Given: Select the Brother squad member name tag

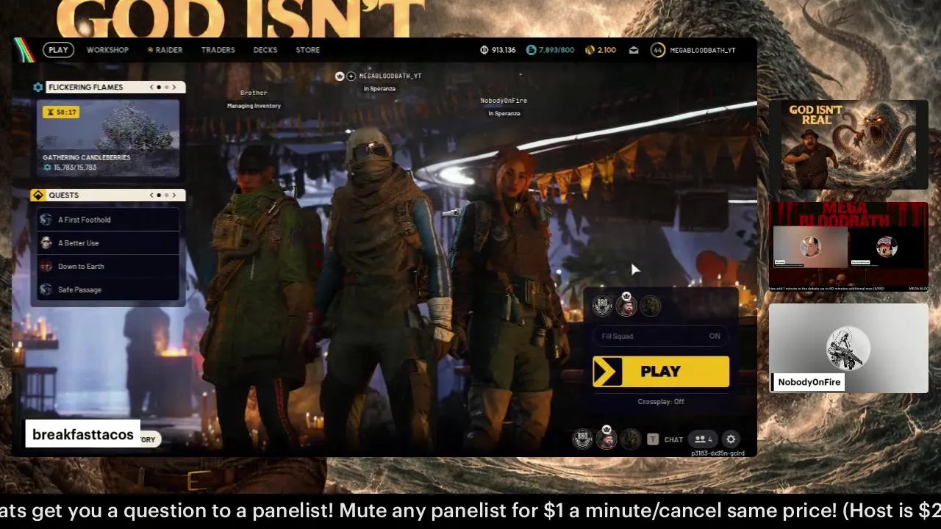Looking at the screenshot, I should (x=254, y=93).
